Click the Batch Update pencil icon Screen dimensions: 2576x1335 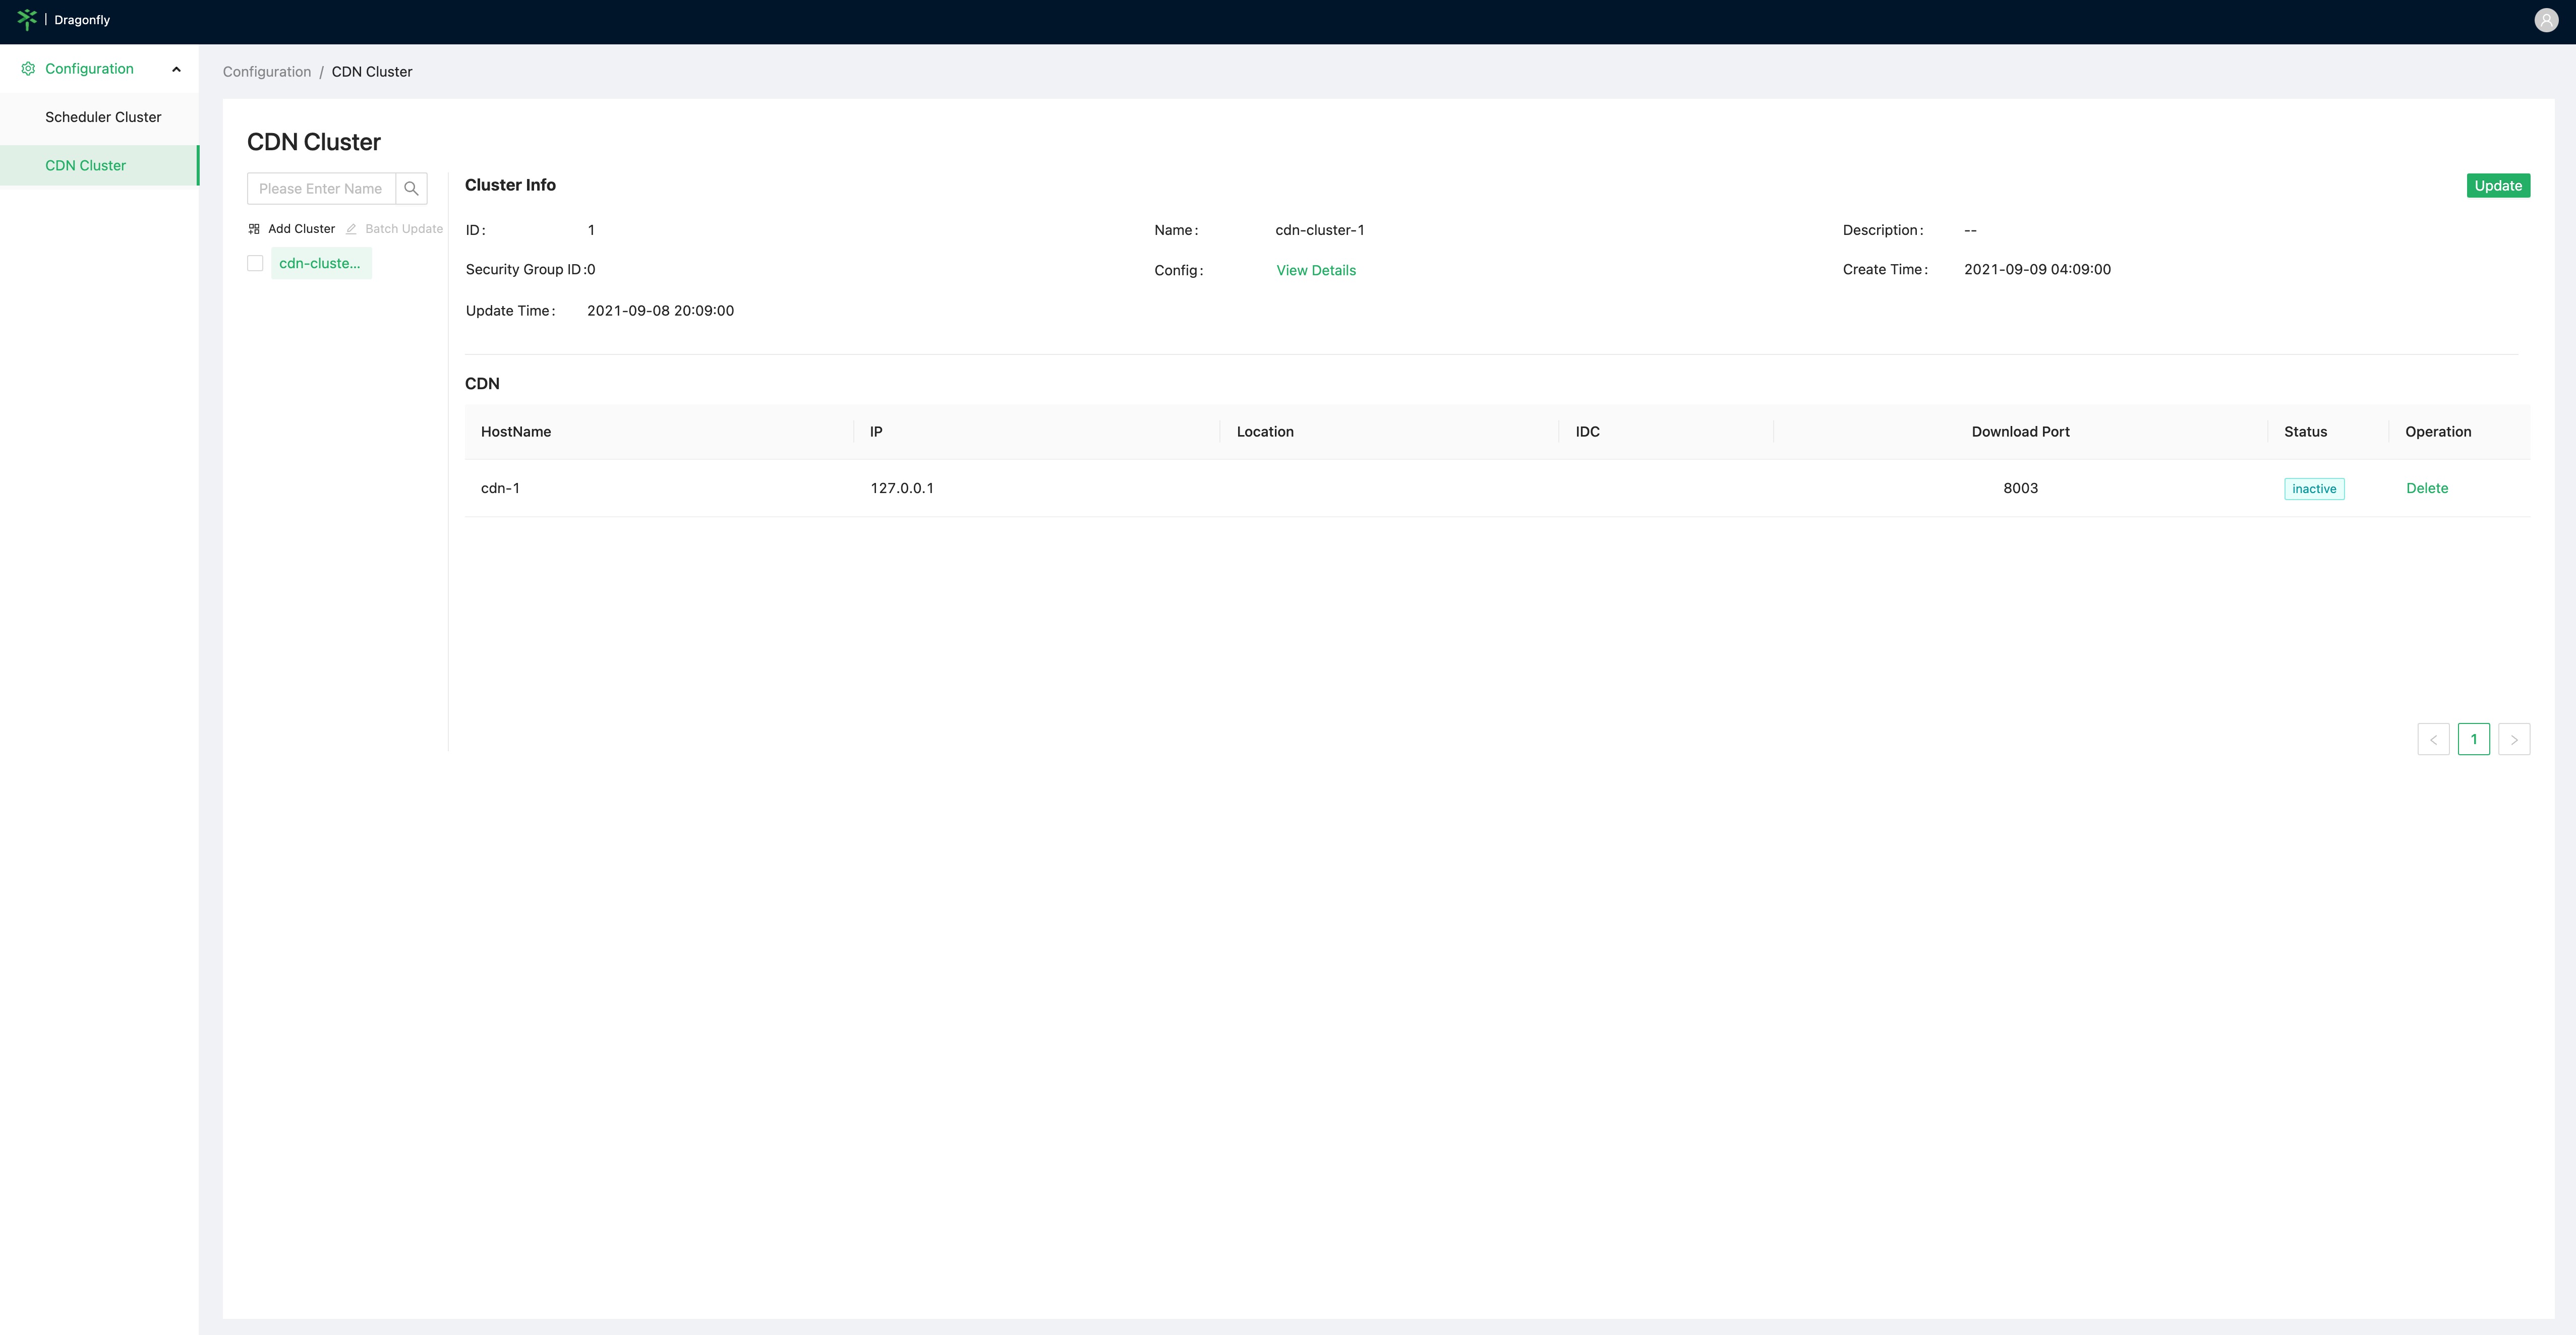(x=351, y=229)
